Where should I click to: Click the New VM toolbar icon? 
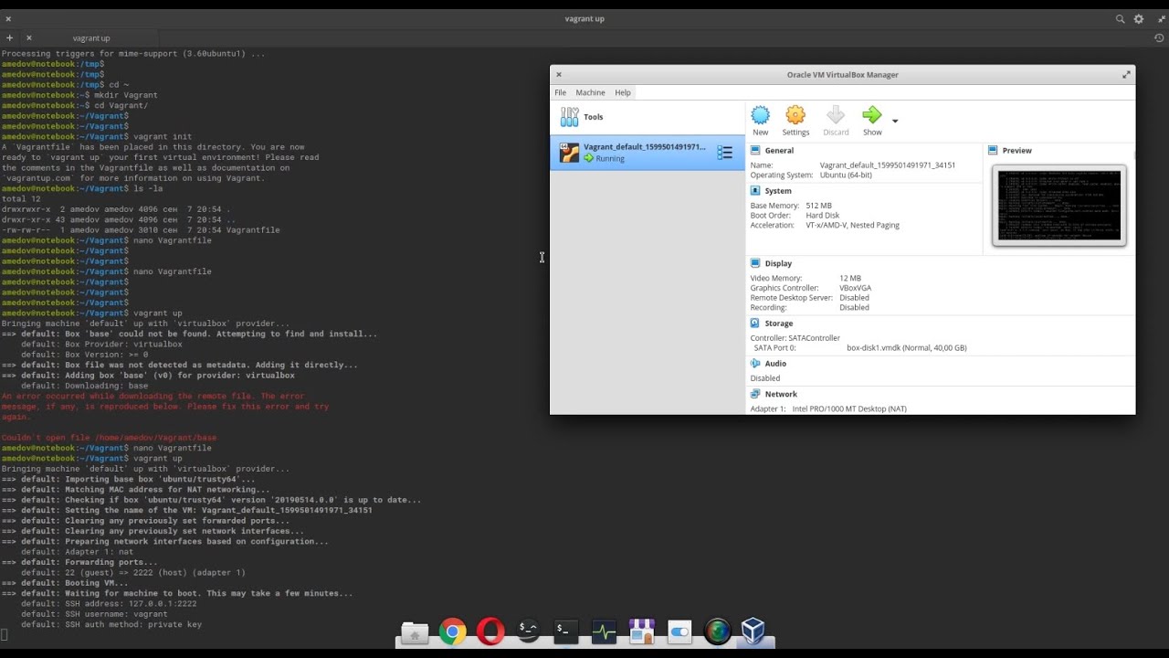[x=760, y=115]
